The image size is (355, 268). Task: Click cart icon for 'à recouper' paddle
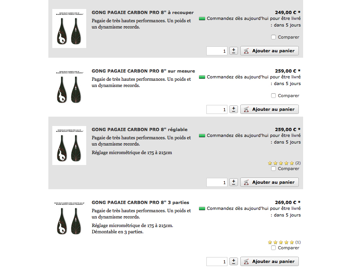coord(246,51)
